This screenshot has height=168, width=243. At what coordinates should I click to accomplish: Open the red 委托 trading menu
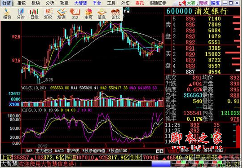[x=140, y=3]
